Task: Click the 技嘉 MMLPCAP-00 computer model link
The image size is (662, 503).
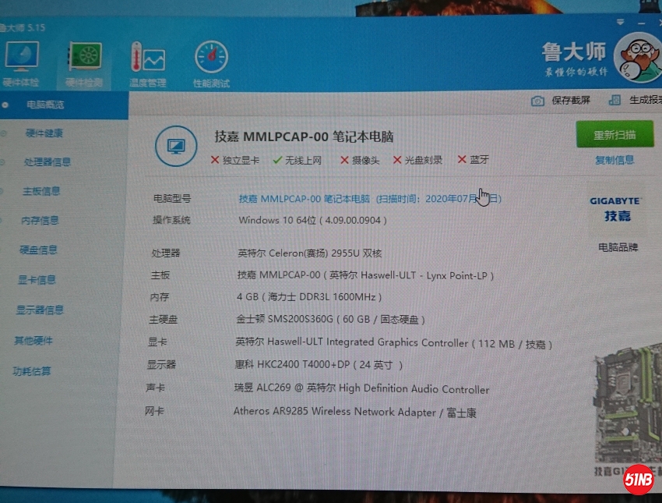Action: tap(304, 199)
